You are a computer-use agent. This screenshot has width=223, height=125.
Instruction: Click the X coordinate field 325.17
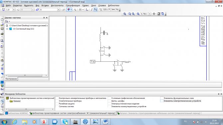click(107, 10)
